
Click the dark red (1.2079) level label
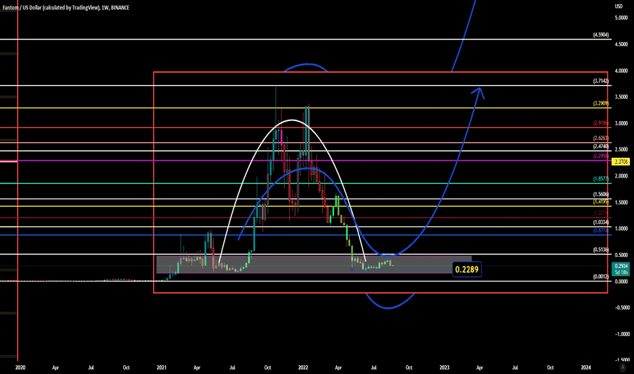tap(601, 213)
